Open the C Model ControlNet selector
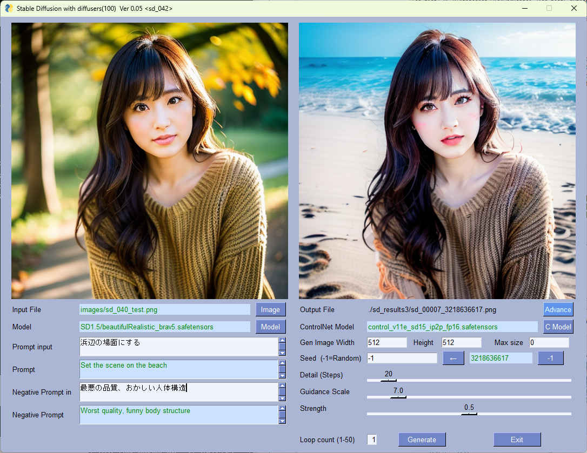The width and height of the screenshot is (587, 453). point(558,327)
